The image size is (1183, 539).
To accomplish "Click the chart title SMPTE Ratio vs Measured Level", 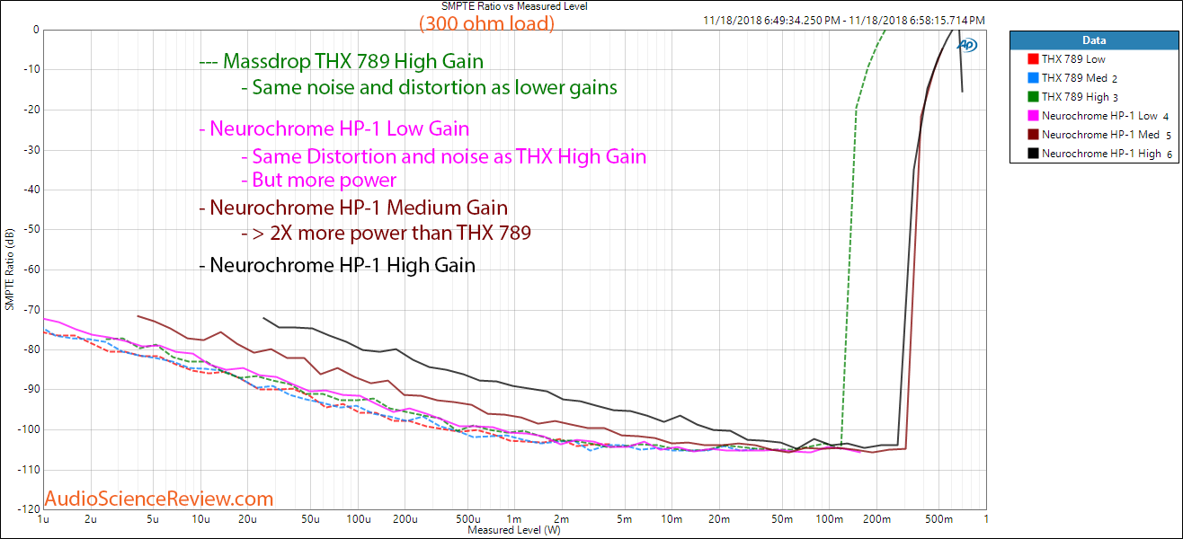I will (x=513, y=6).
